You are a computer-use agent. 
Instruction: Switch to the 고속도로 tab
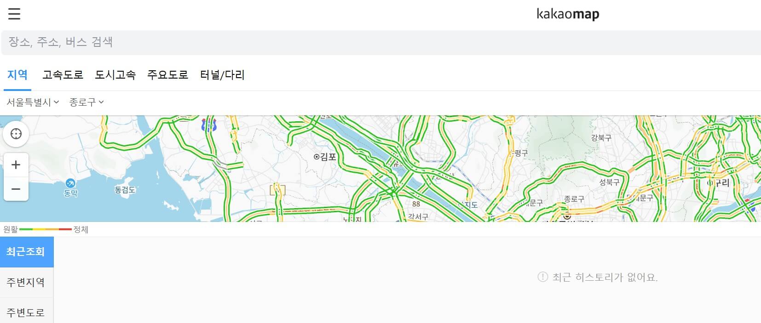[x=63, y=75]
